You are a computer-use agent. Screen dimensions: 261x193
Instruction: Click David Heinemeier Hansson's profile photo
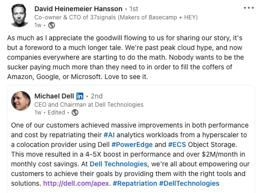(19, 16)
